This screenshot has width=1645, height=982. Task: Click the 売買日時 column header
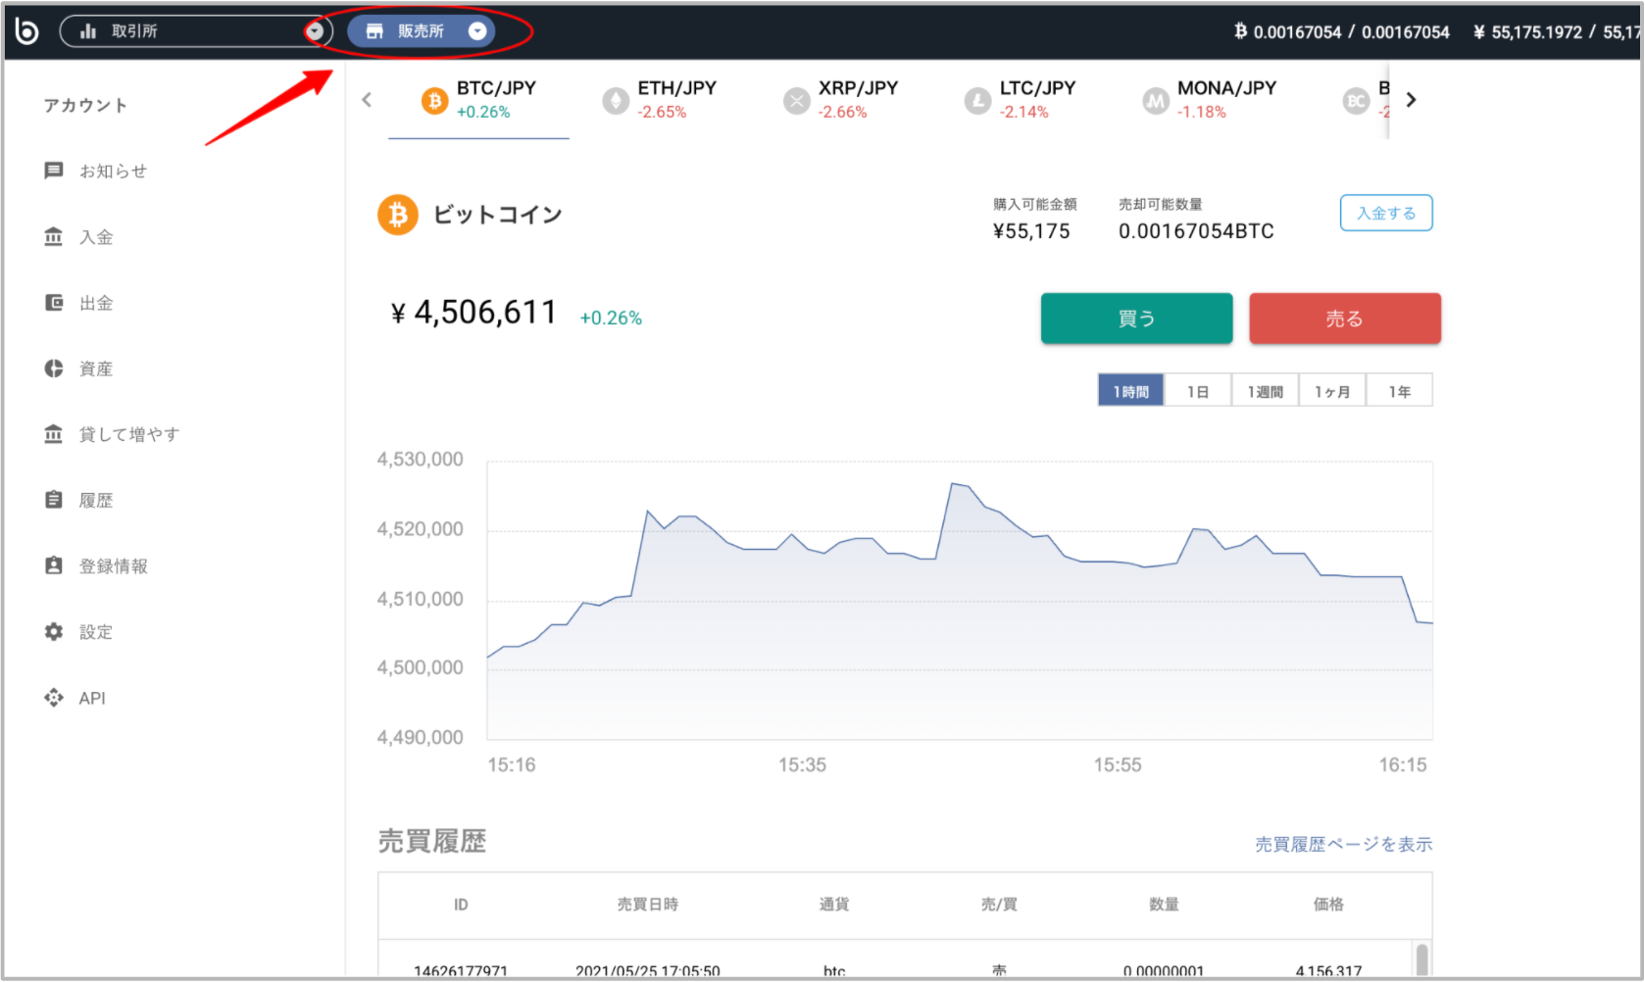(647, 905)
